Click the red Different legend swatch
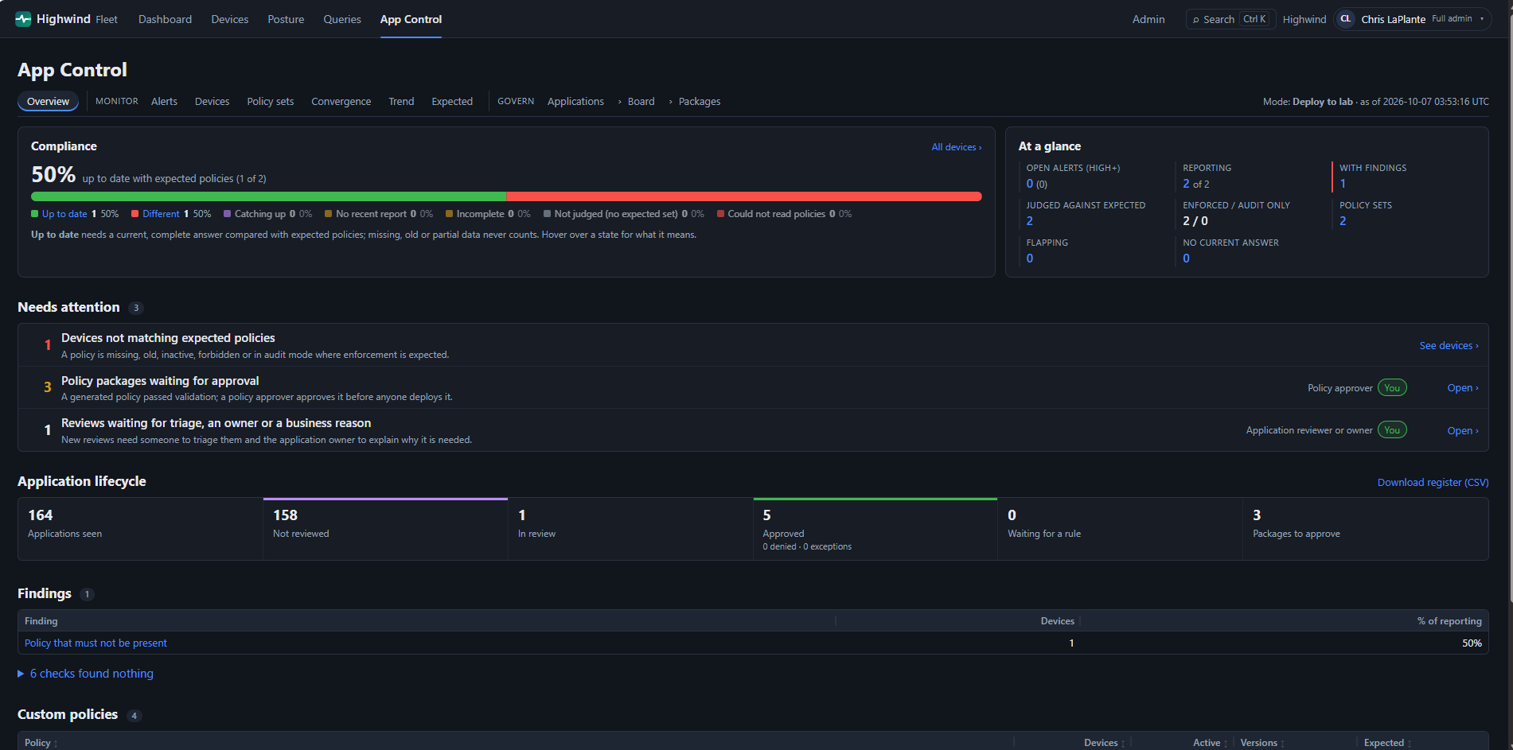The image size is (1513, 750). pyautogui.click(x=135, y=214)
